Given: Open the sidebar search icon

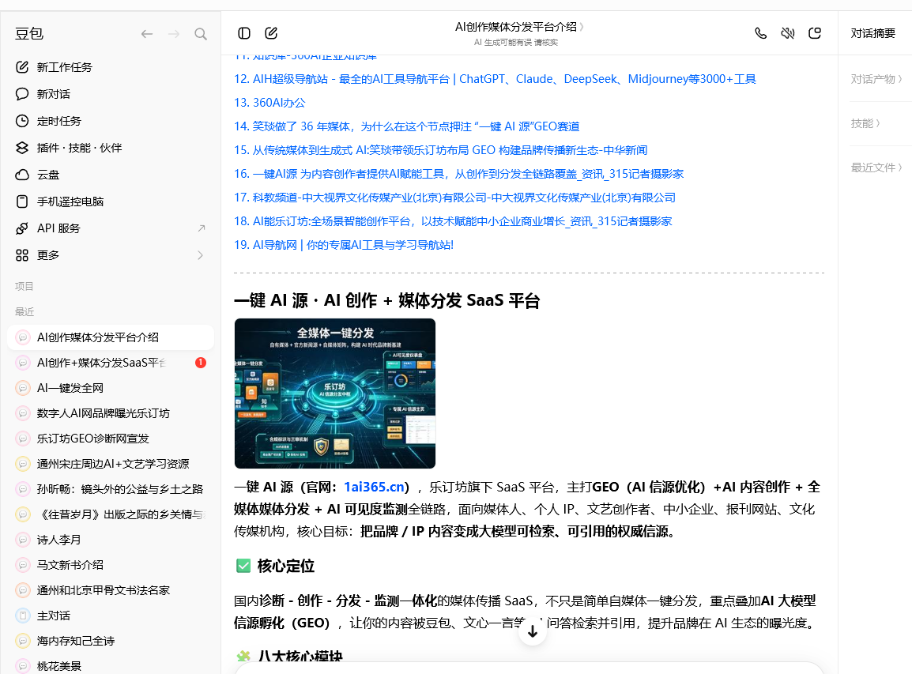Looking at the screenshot, I should (201, 34).
